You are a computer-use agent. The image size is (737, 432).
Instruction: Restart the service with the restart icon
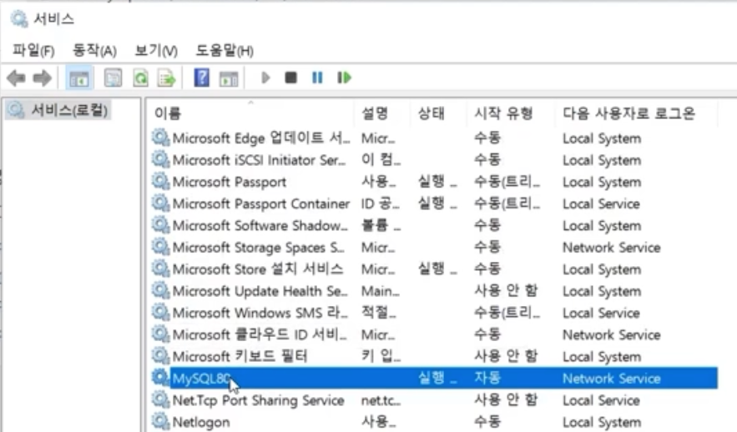[344, 78]
